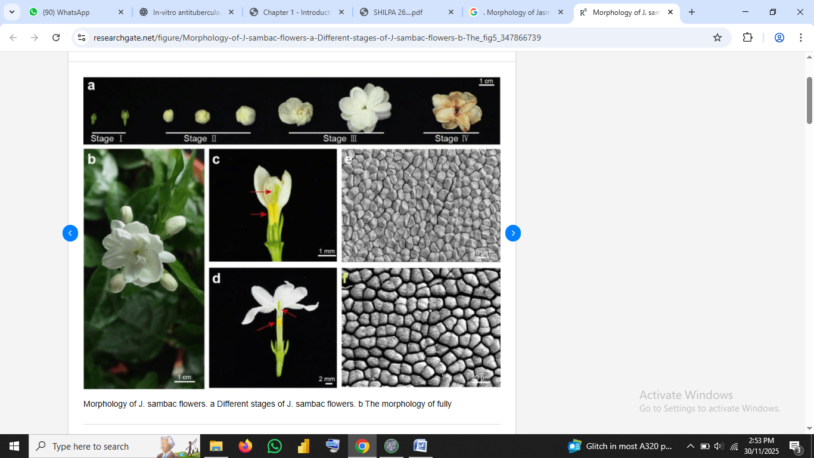Click the J. sambac morphology figure image
814x458 pixels.
[291, 233]
